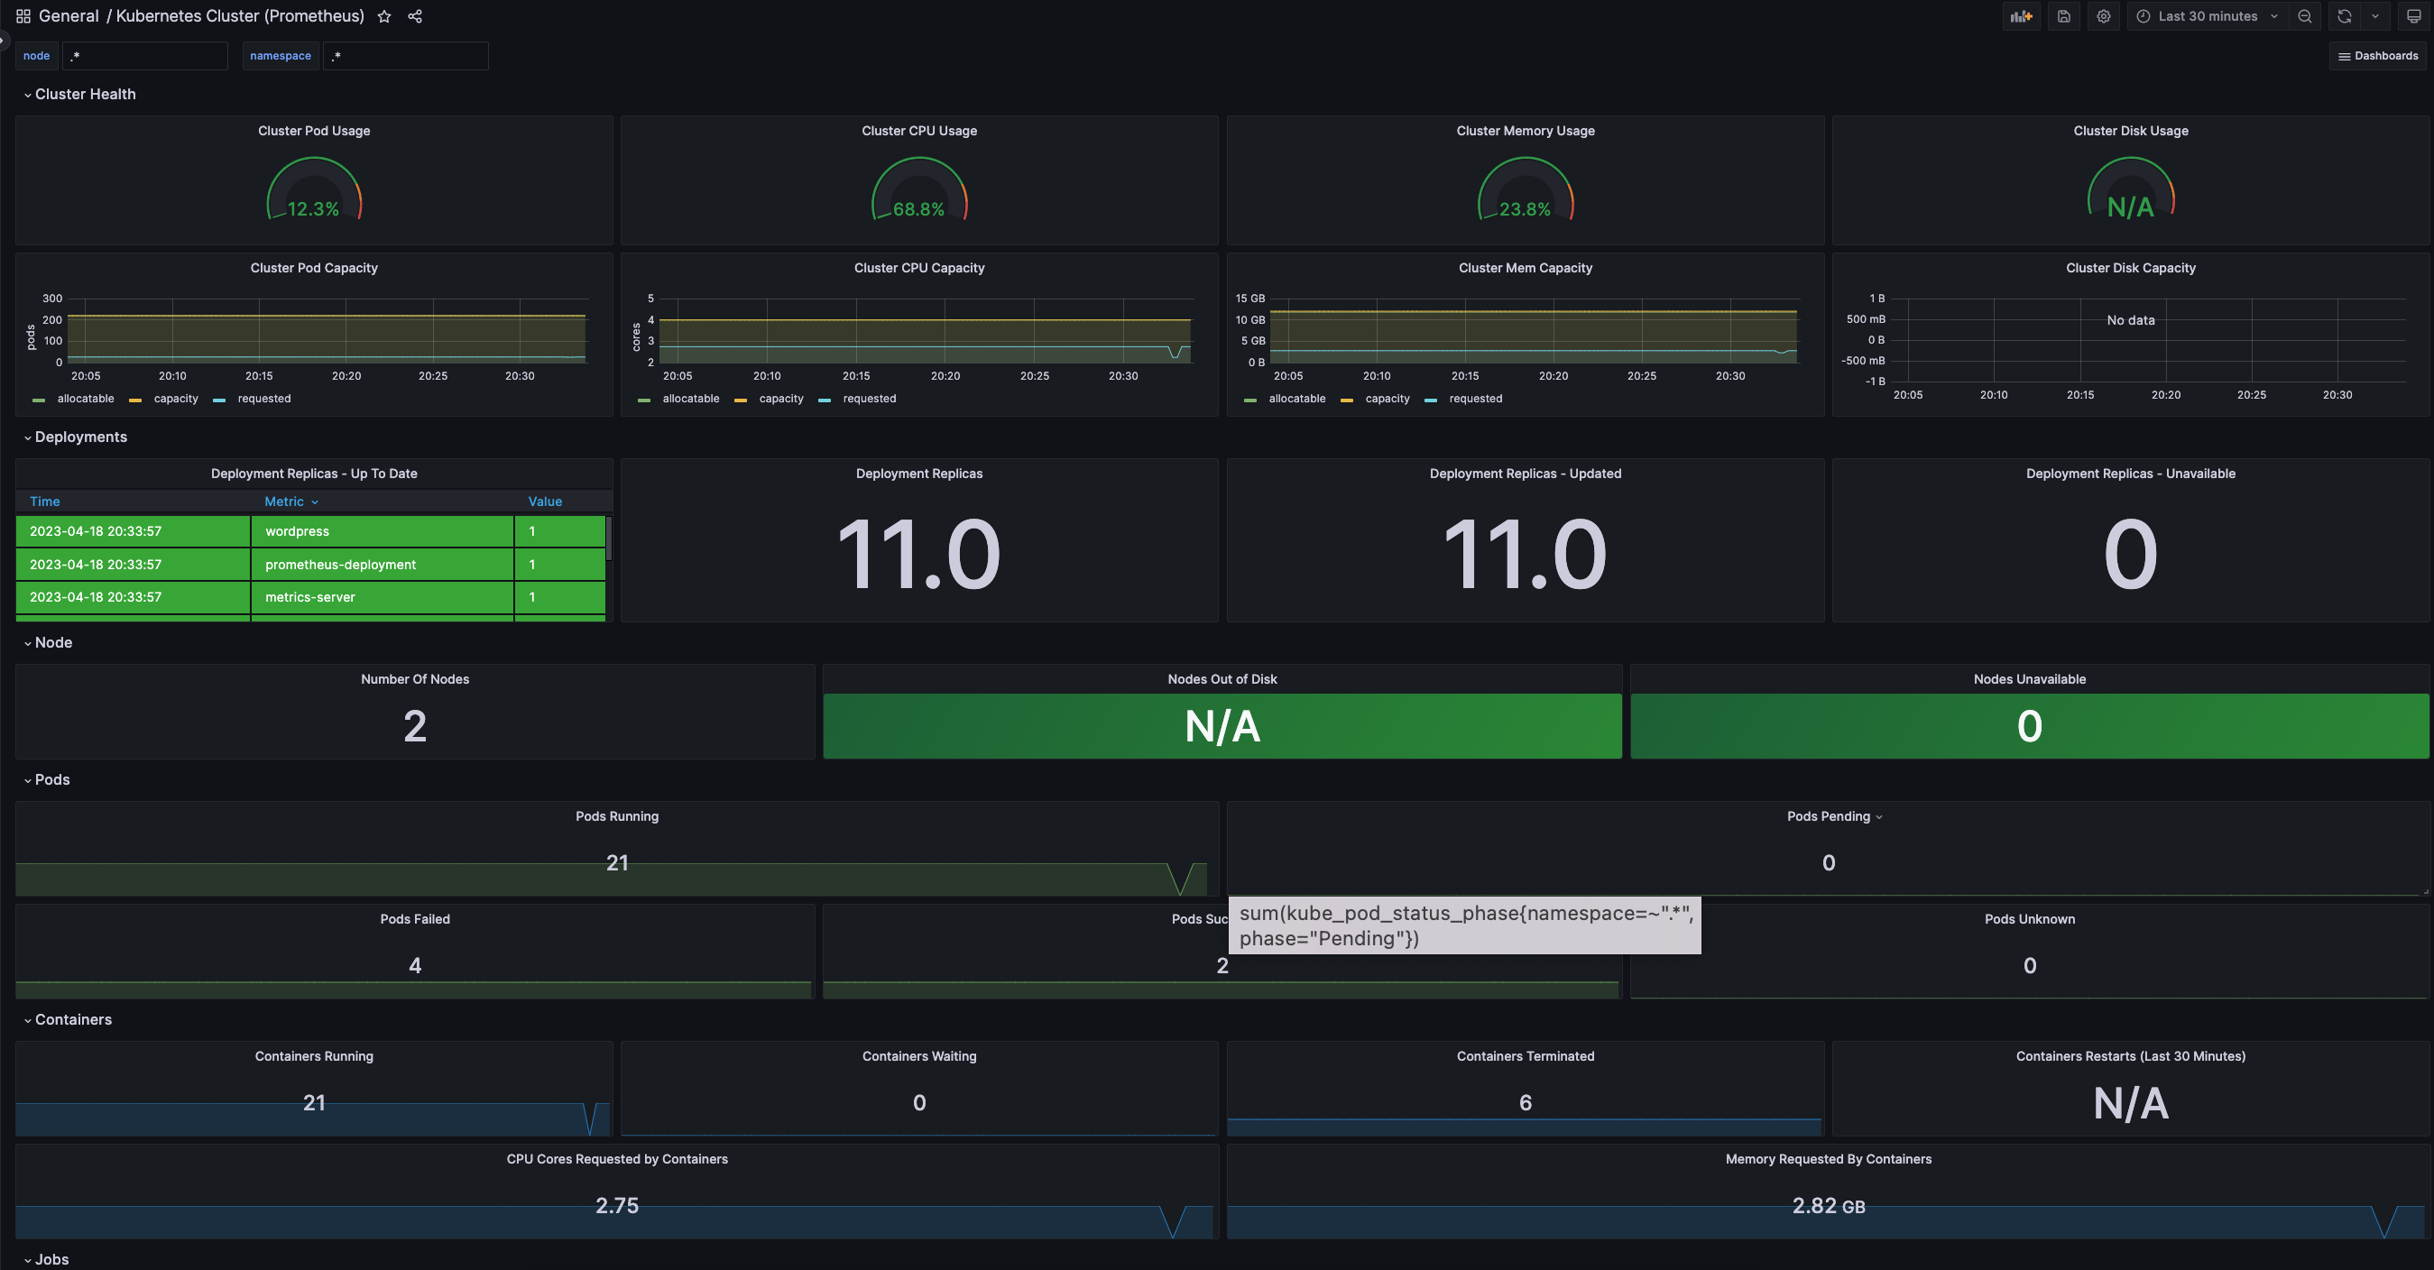
Task: Click the Deployment Replicas table scrollbar
Action: tap(608, 538)
